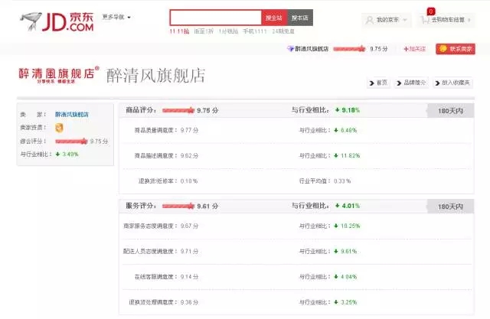Select 180天内 tab in 商品评分 section
Image resolution: width=490 pixels, height=319 pixels.
tap(450, 111)
